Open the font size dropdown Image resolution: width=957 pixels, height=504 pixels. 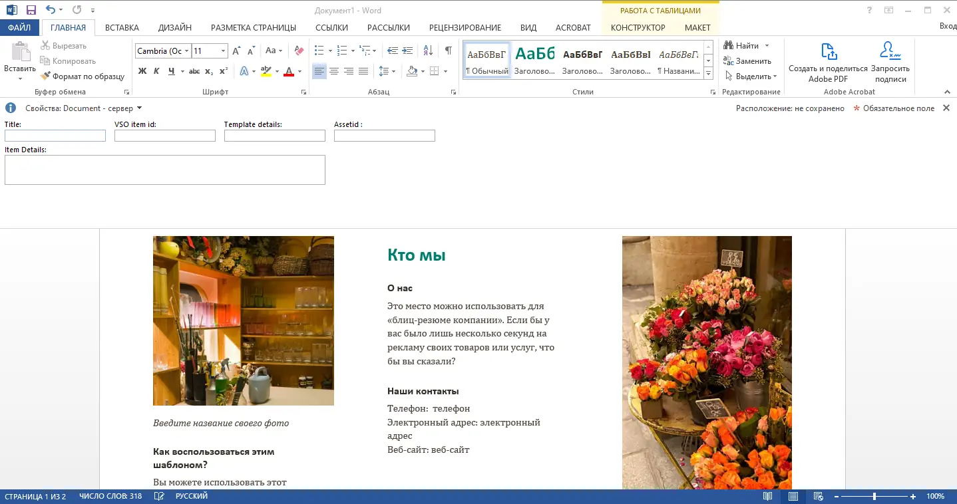pos(223,51)
